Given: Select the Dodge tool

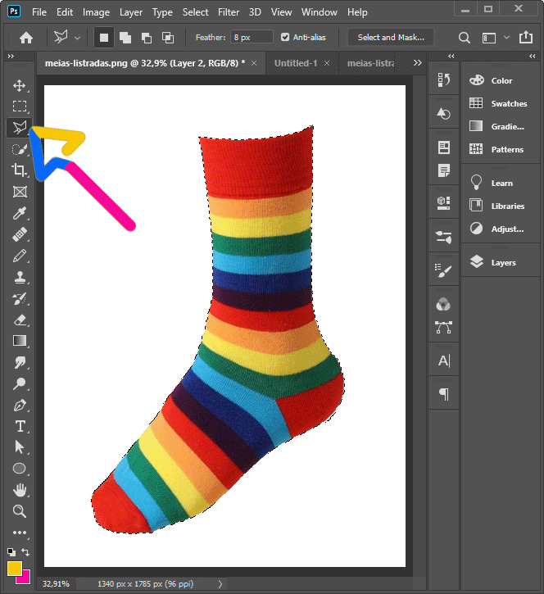Looking at the screenshot, I should tap(20, 383).
